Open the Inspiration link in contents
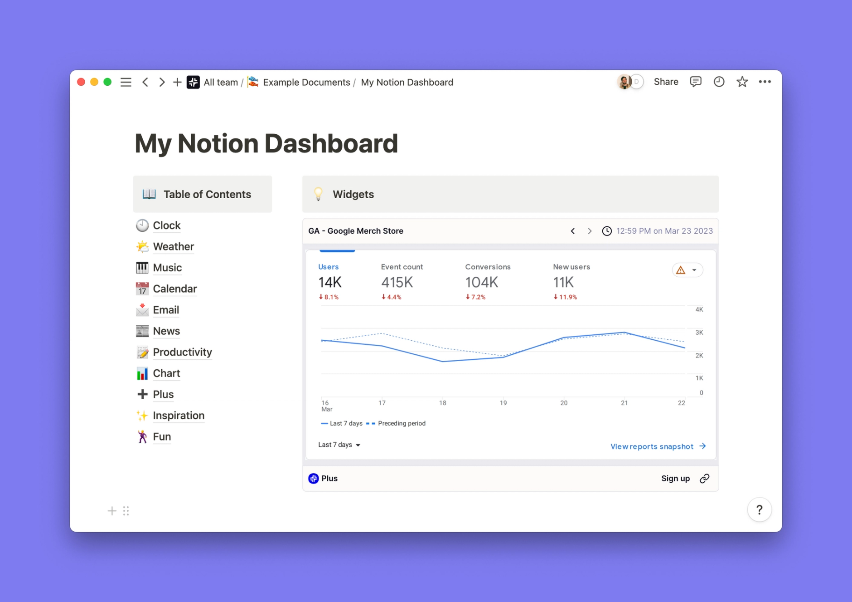852x602 pixels. click(x=179, y=416)
